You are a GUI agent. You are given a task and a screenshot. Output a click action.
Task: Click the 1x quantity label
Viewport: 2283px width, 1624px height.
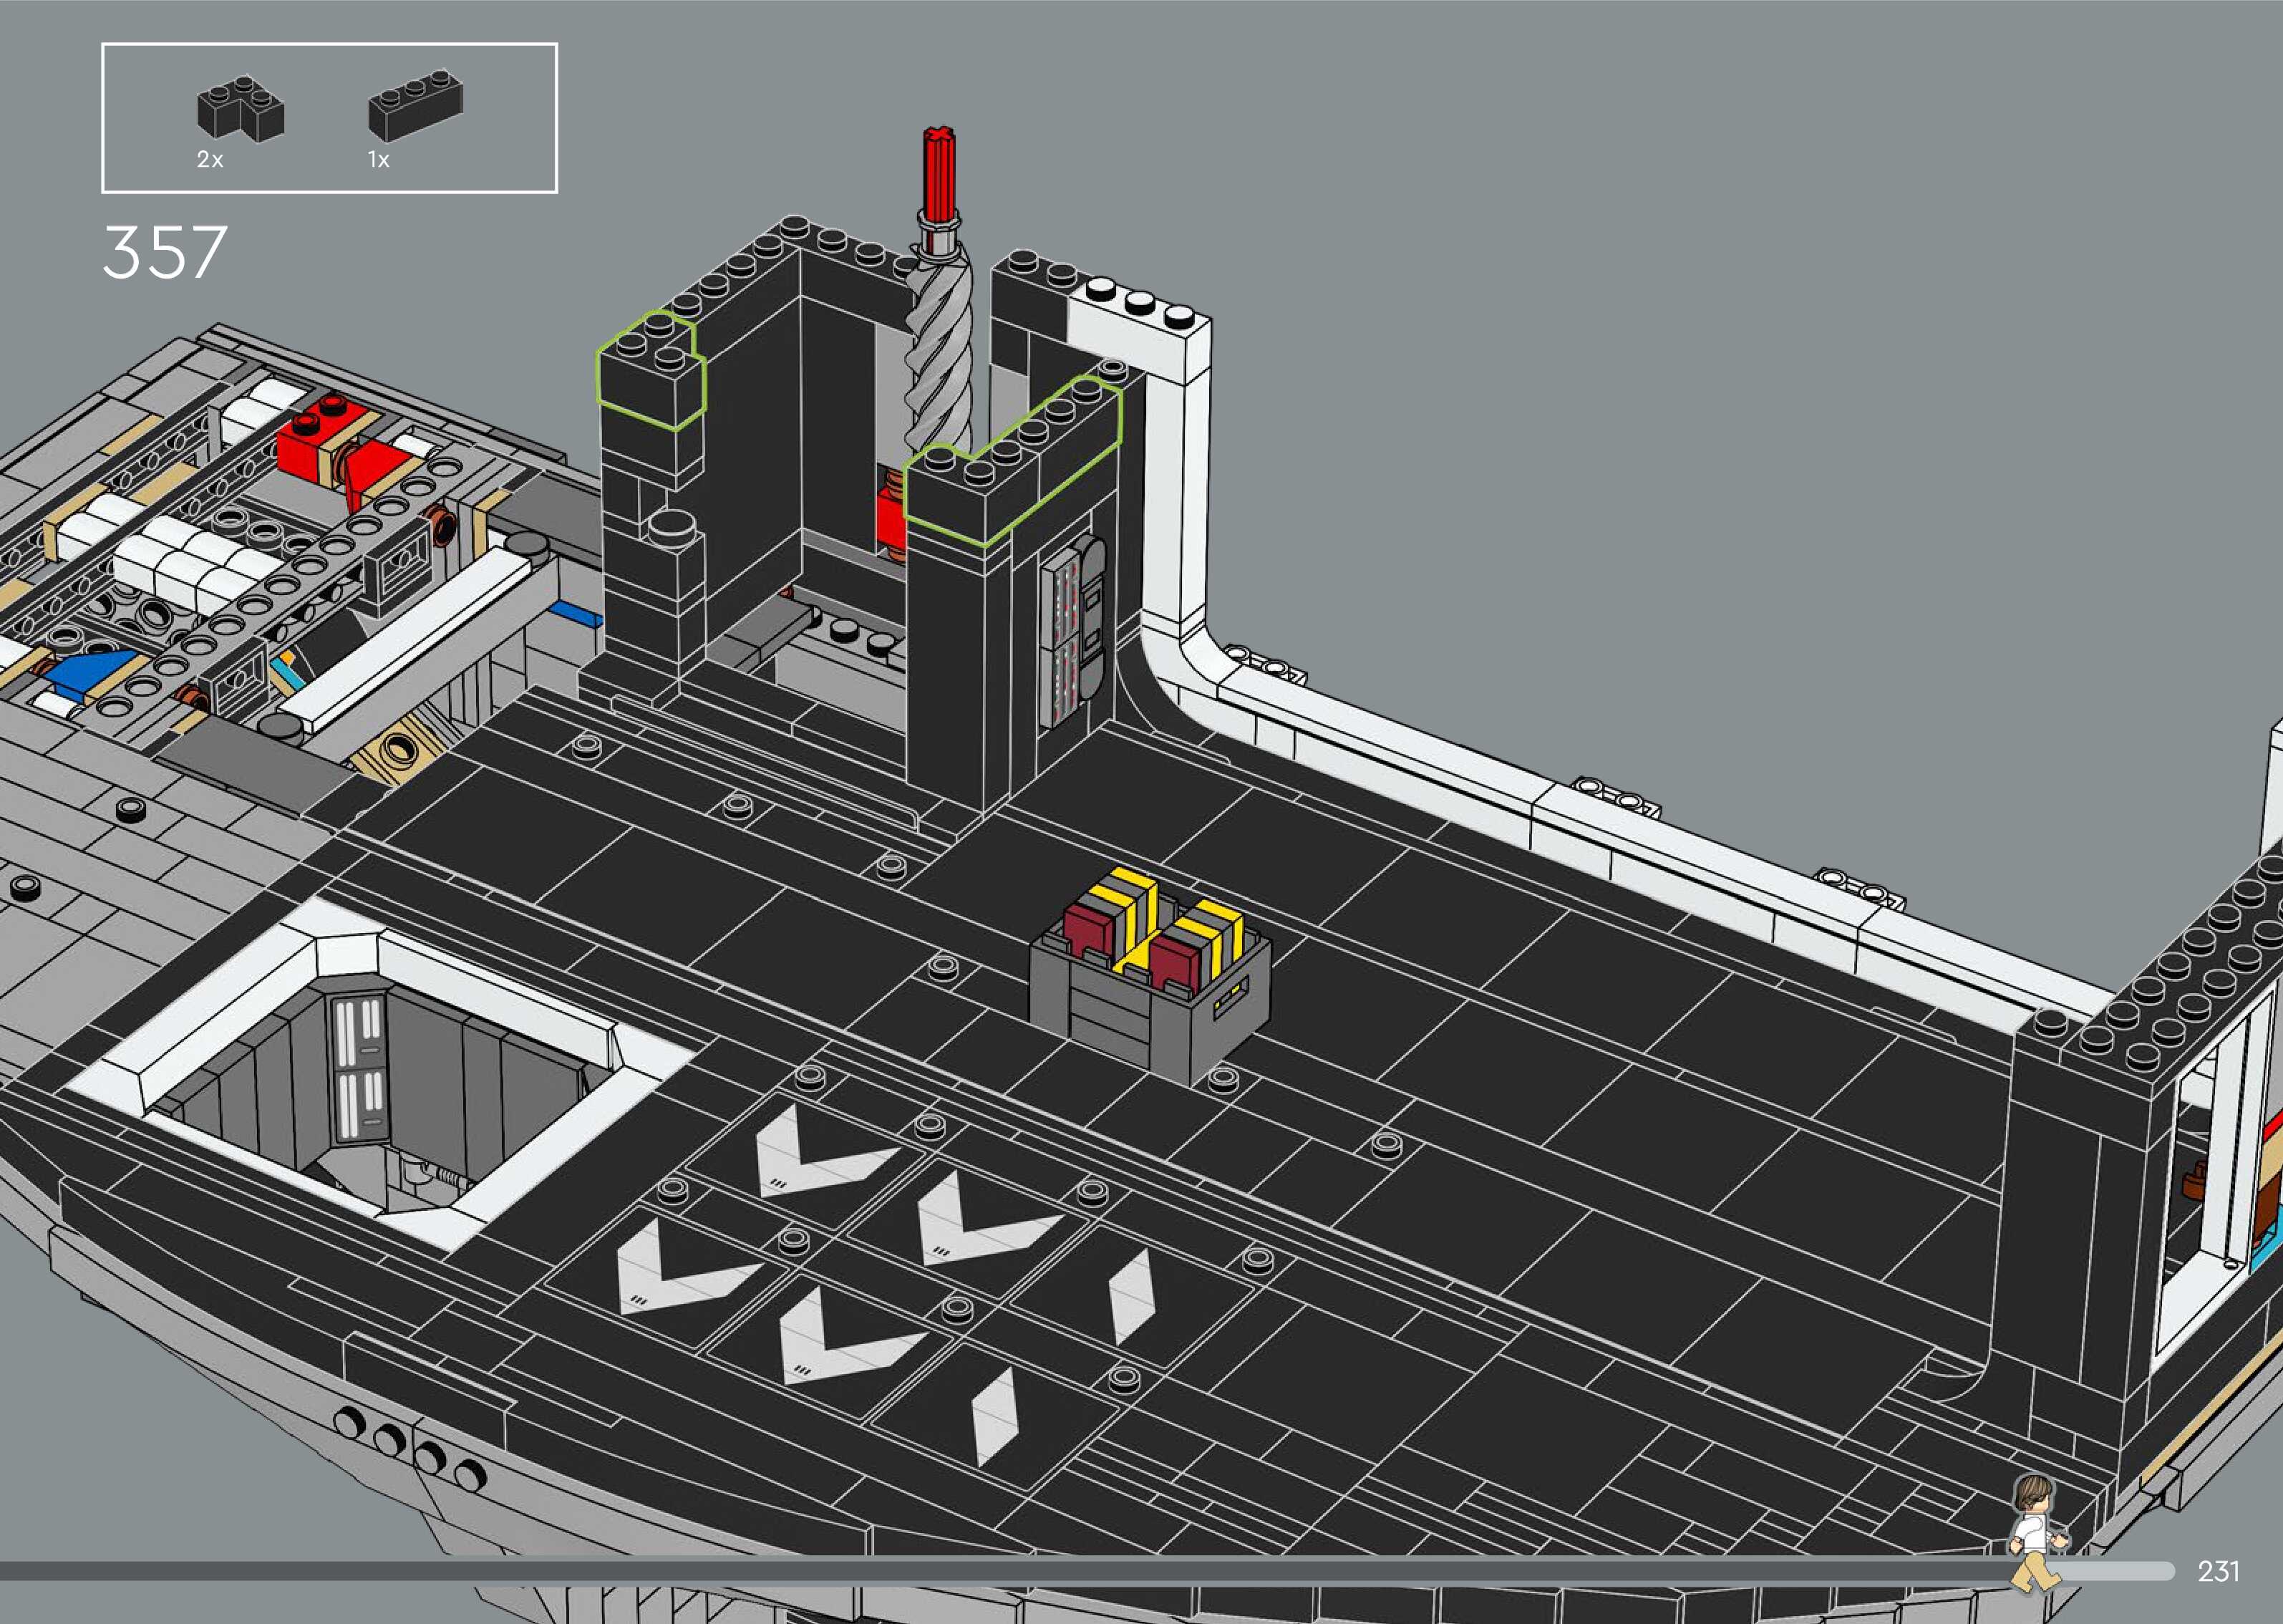(379, 160)
